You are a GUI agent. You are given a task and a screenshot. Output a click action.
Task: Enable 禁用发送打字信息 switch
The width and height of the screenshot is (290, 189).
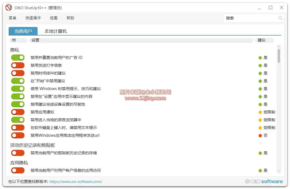click(18, 65)
